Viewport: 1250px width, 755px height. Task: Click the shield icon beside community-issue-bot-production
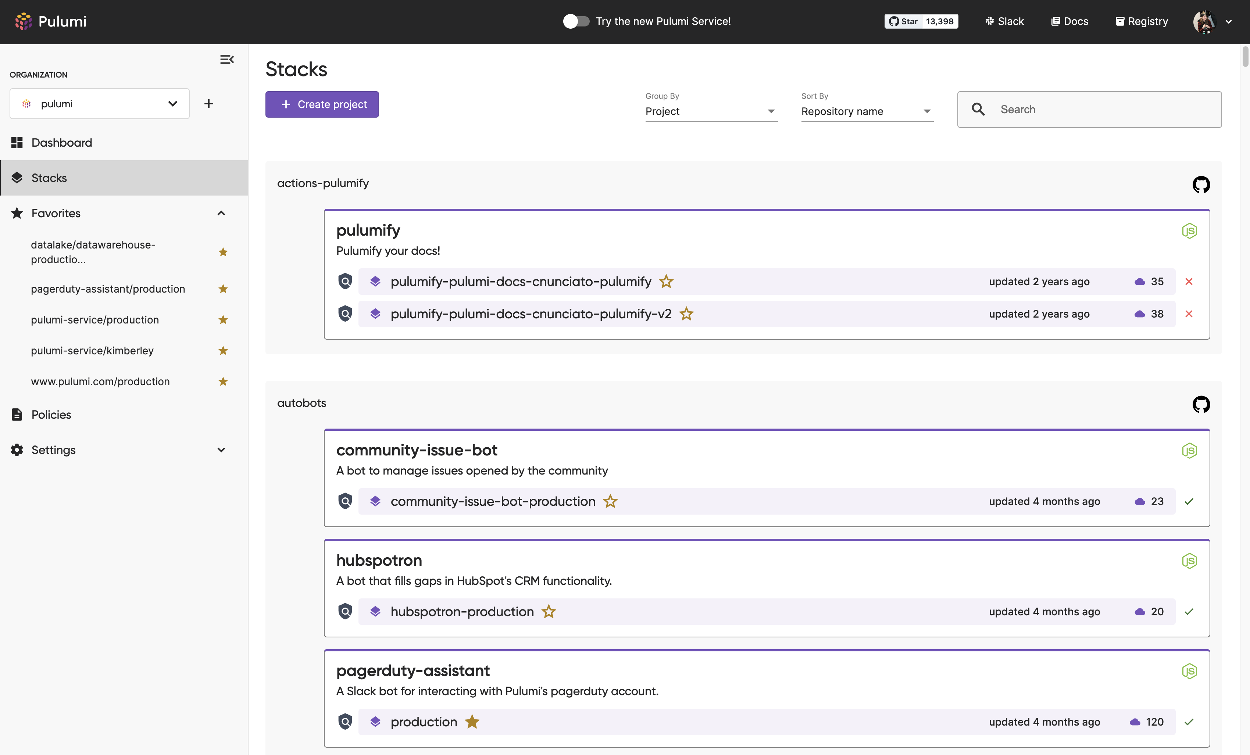[x=345, y=501]
